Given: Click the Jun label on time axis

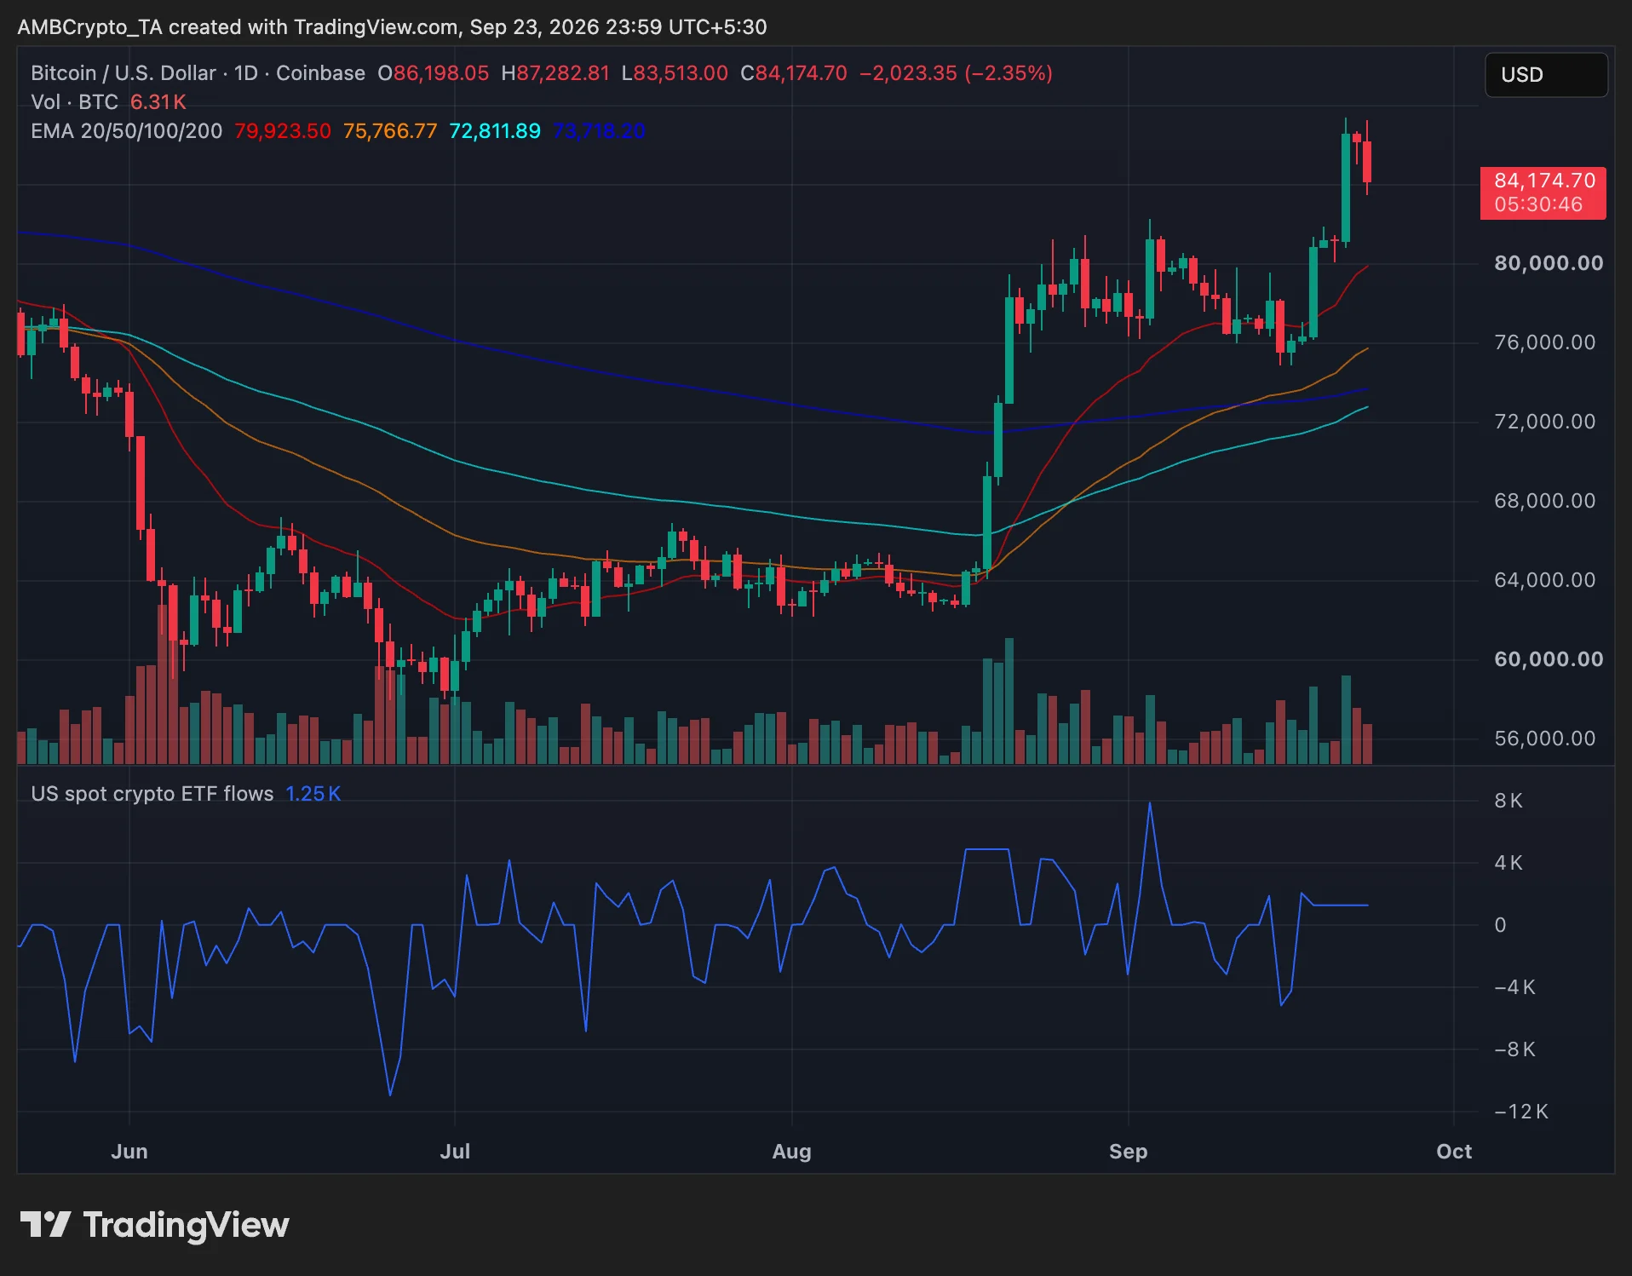Looking at the screenshot, I should click(129, 1152).
